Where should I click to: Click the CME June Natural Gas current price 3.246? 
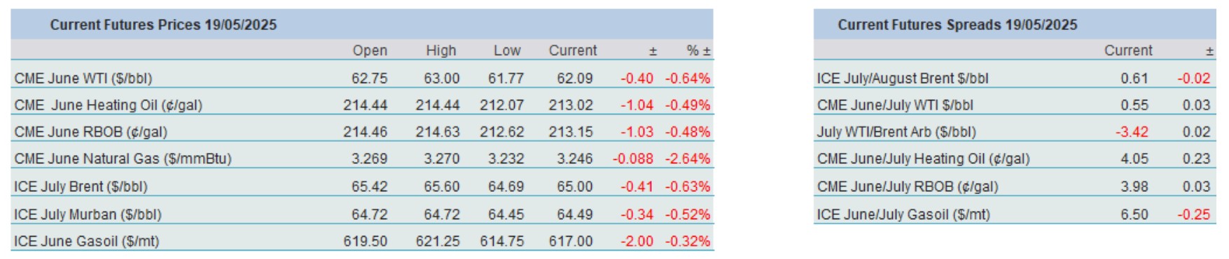click(574, 159)
